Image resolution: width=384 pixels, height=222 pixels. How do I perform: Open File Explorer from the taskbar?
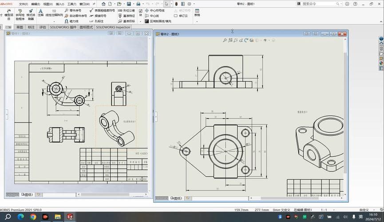[x=58, y=217]
